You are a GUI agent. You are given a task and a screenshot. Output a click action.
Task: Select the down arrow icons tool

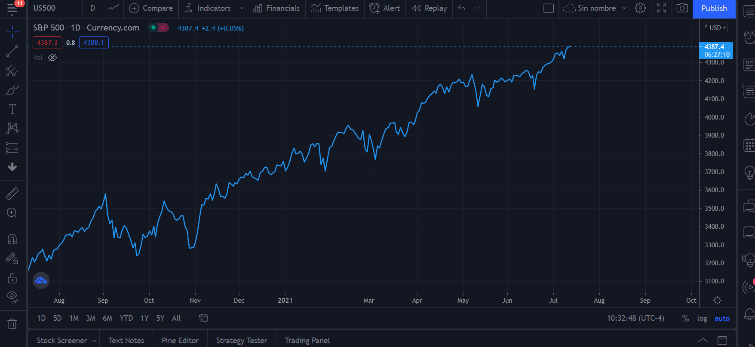(x=12, y=167)
